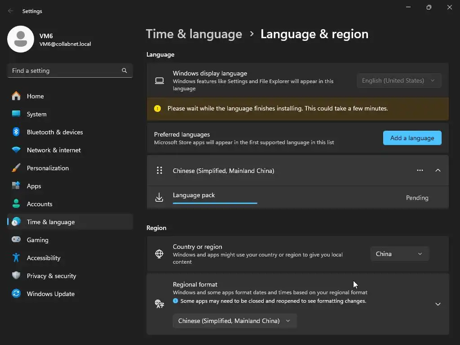Click the Gaming controller icon
Image resolution: width=460 pixels, height=345 pixels.
pyautogui.click(x=16, y=240)
